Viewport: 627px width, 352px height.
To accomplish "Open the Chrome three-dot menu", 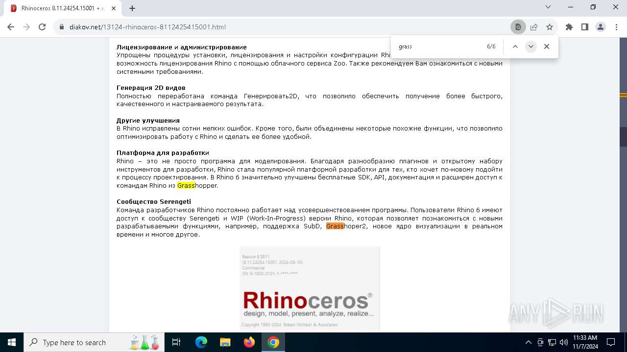I will 616,27.
